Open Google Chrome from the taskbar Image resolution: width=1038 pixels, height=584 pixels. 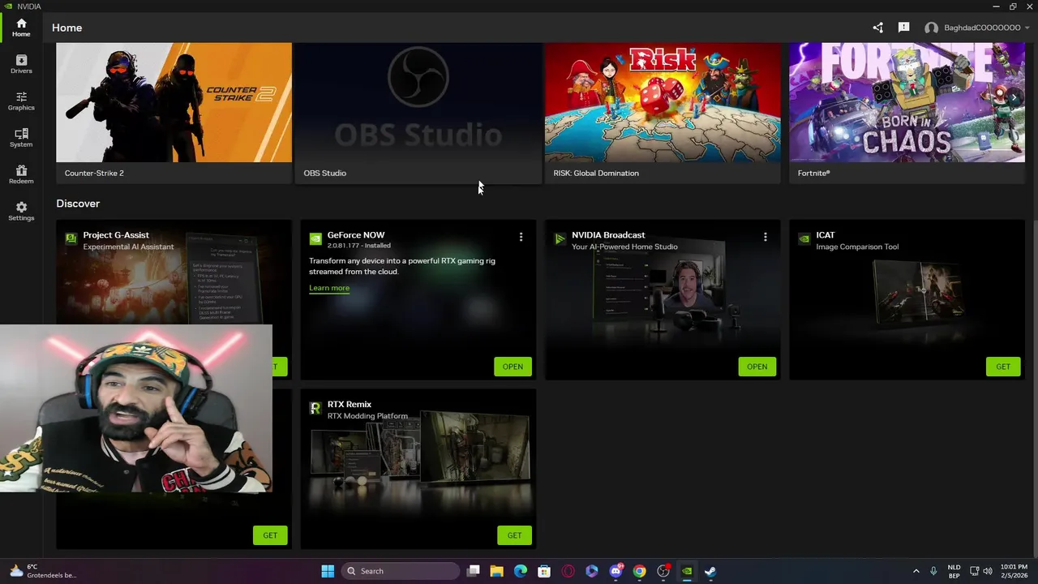pyautogui.click(x=639, y=571)
